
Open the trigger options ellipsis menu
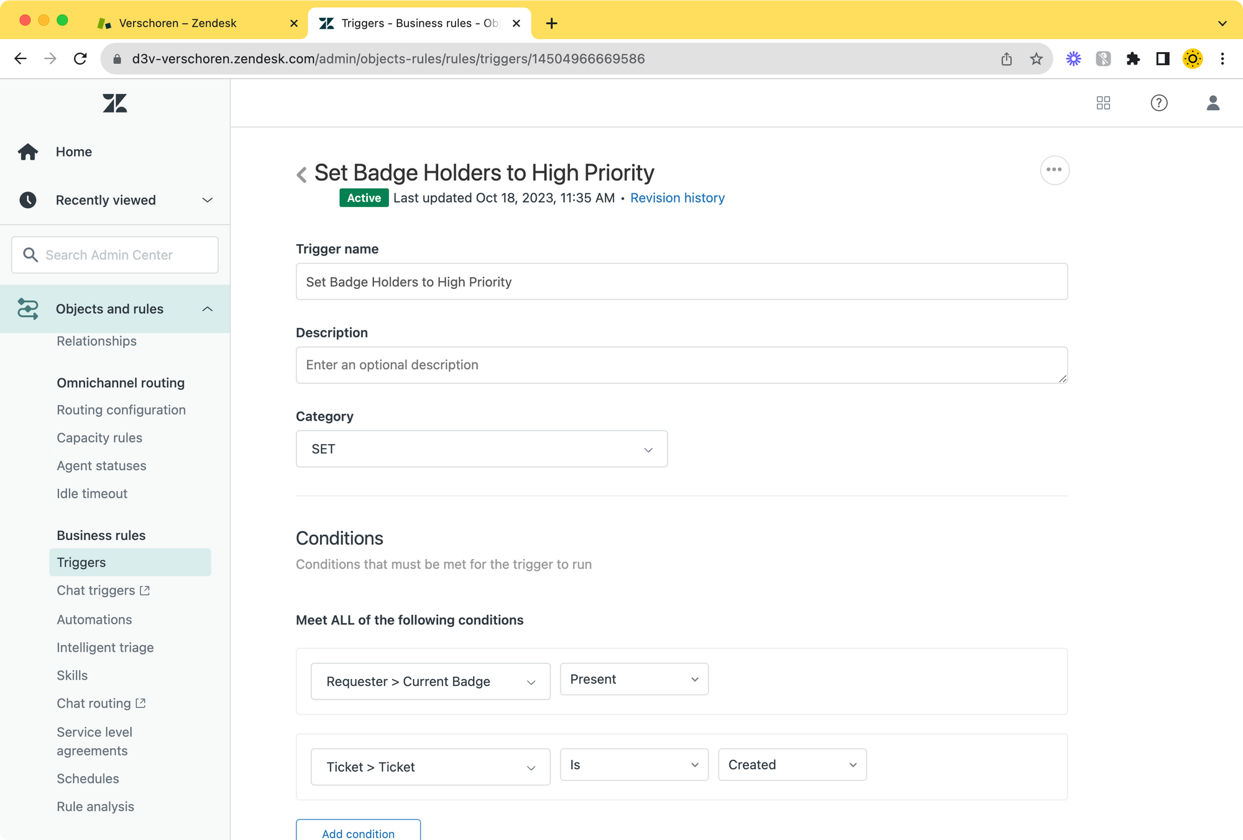pyautogui.click(x=1054, y=170)
